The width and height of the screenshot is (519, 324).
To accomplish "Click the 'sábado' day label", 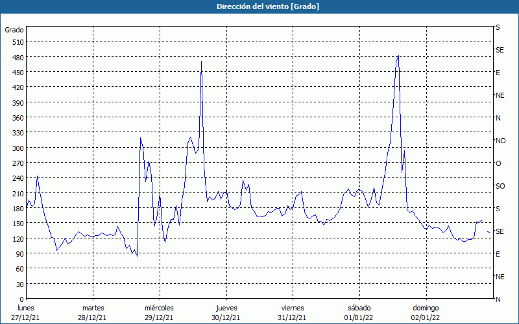I will tap(359, 308).
